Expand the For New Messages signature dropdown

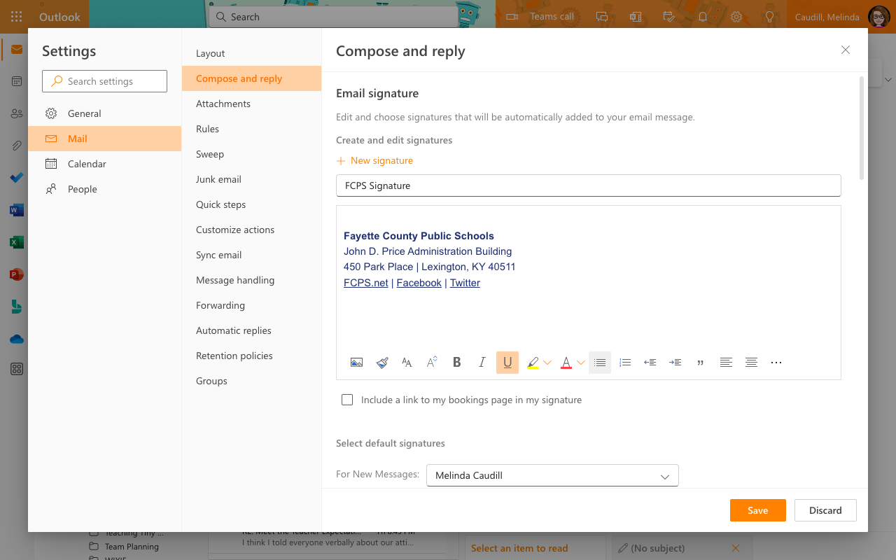tap(552, 475)
